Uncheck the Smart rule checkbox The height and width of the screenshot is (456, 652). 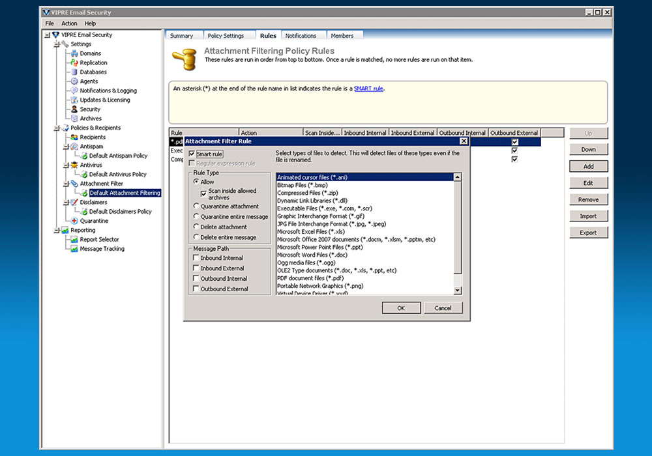tap(192, 154)
